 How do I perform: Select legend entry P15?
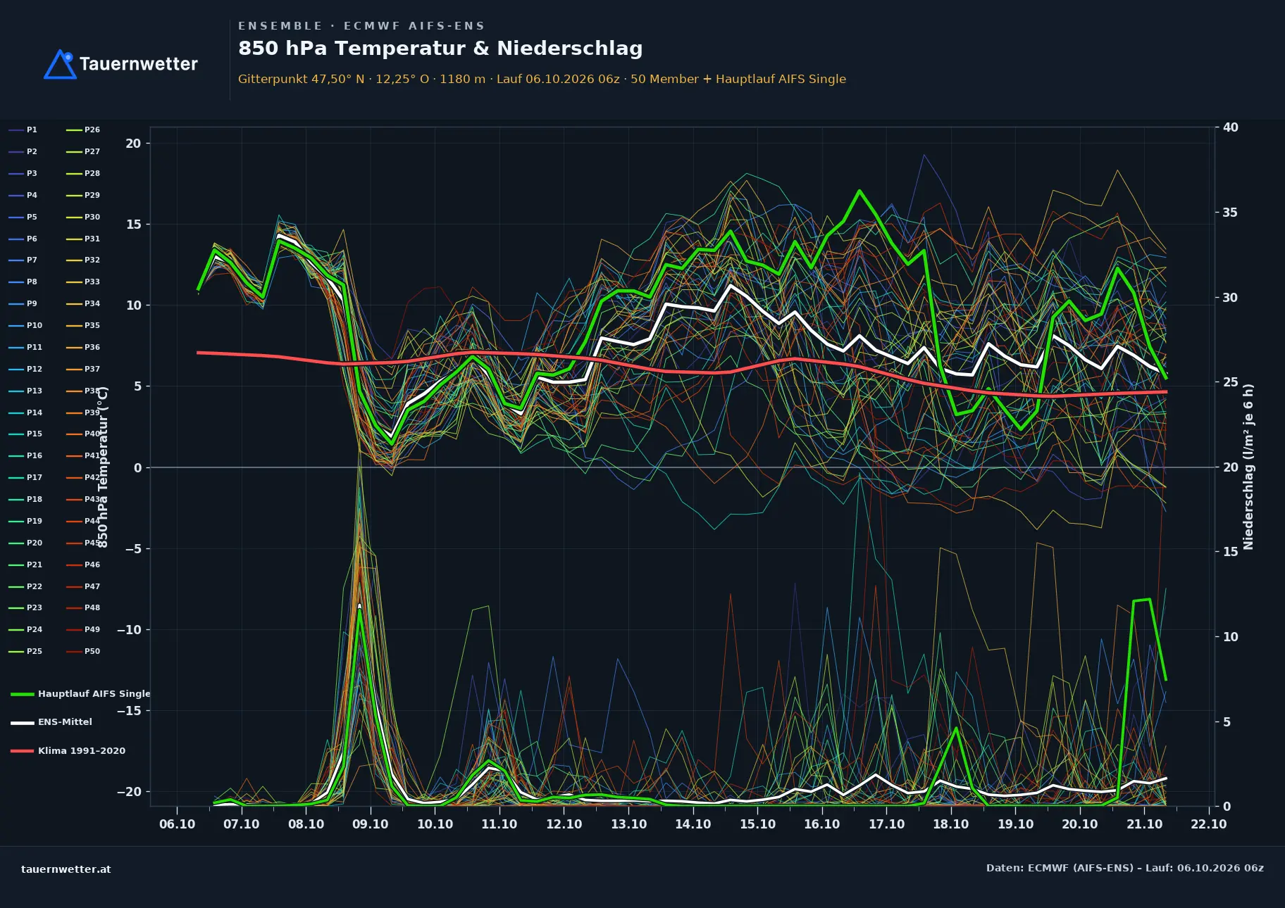(25, 434)
